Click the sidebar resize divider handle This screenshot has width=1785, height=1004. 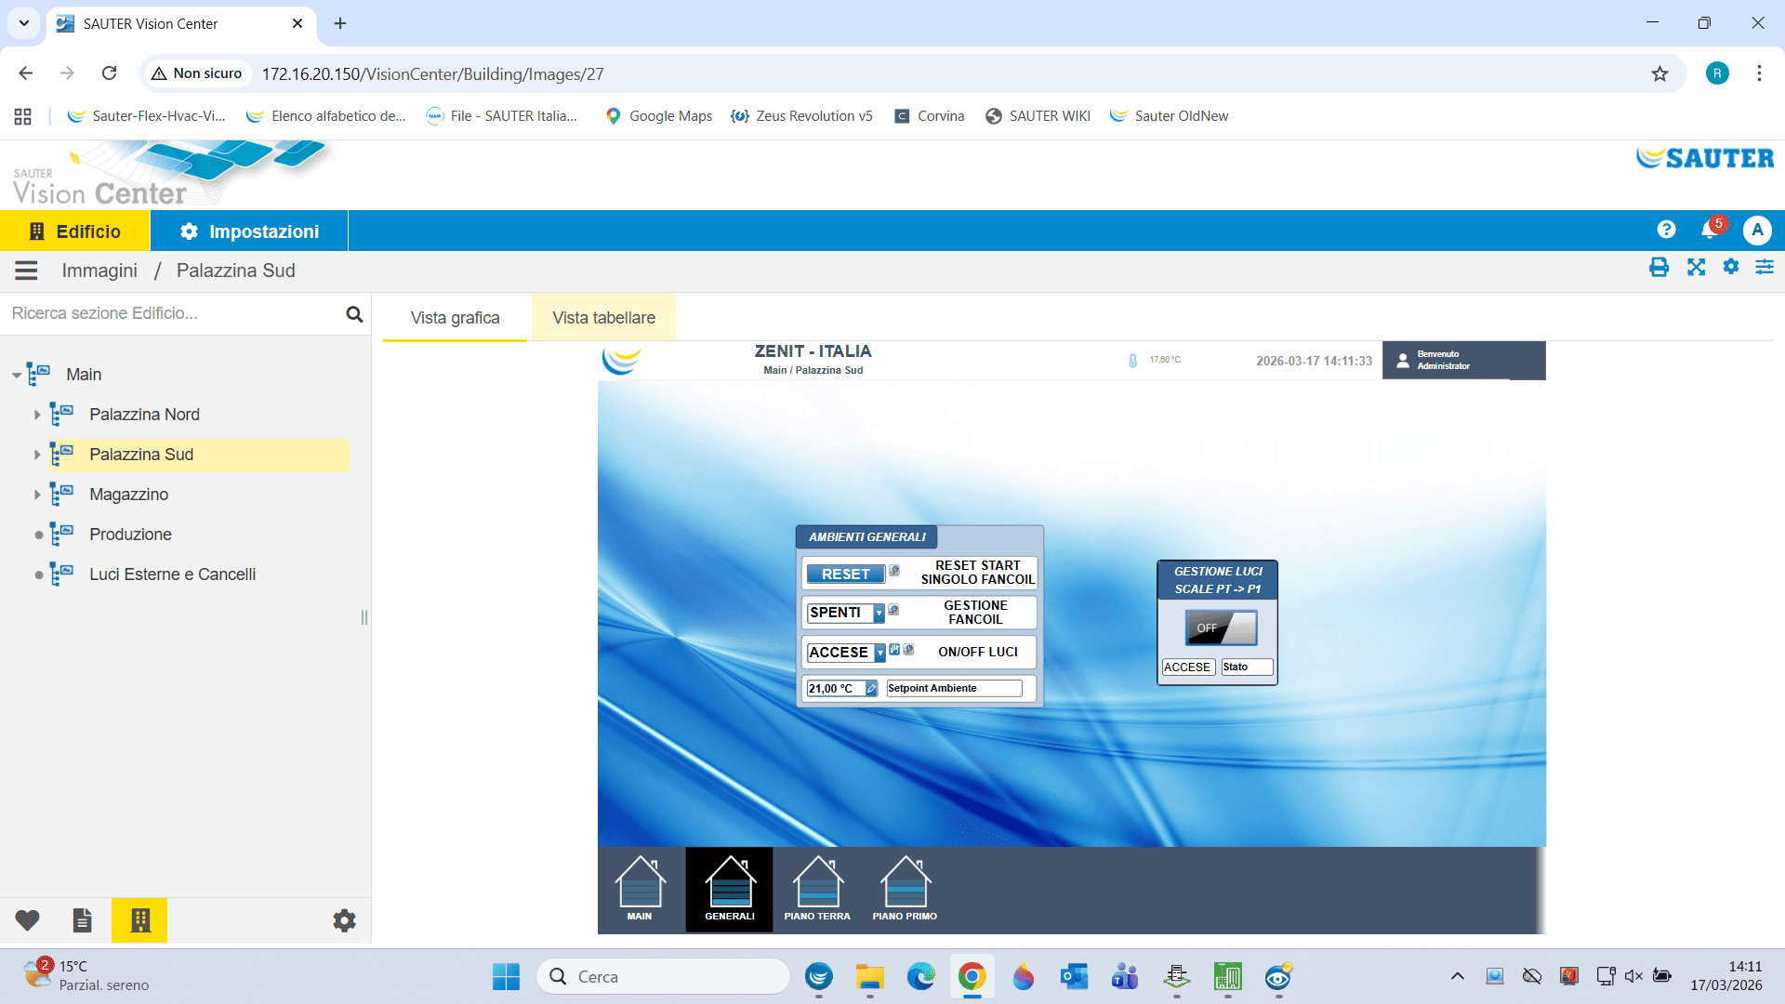pyautogui.click(x=364, y=617)
